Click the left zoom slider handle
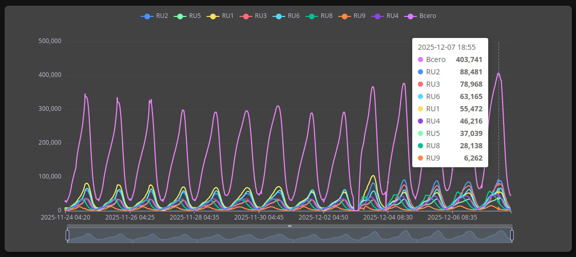Image resolution: width=576 pixels, height=257 pixels. point(67,235)
